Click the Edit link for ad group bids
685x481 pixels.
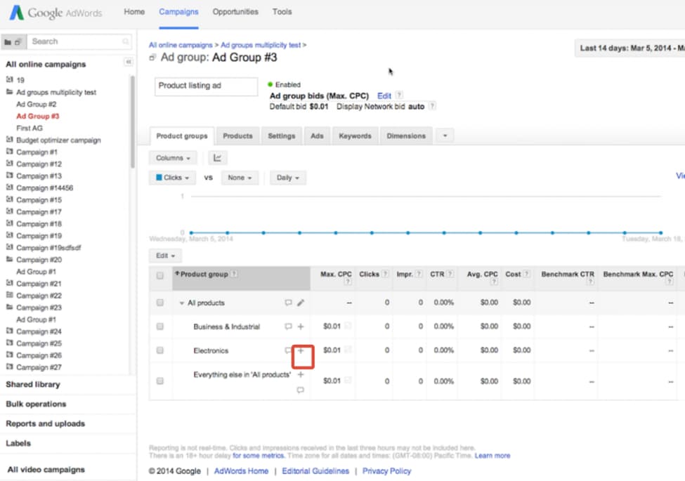(384, 95)
